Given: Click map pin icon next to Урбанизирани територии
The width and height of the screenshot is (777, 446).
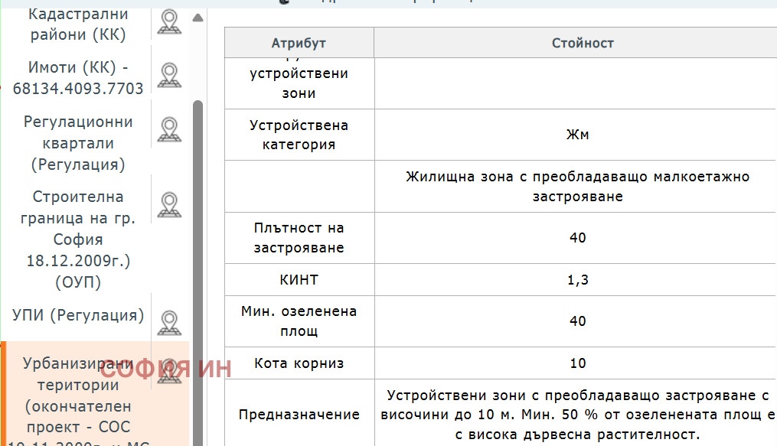Looking at the screenshot, I should pyautogui.click(x=169, y=371).
